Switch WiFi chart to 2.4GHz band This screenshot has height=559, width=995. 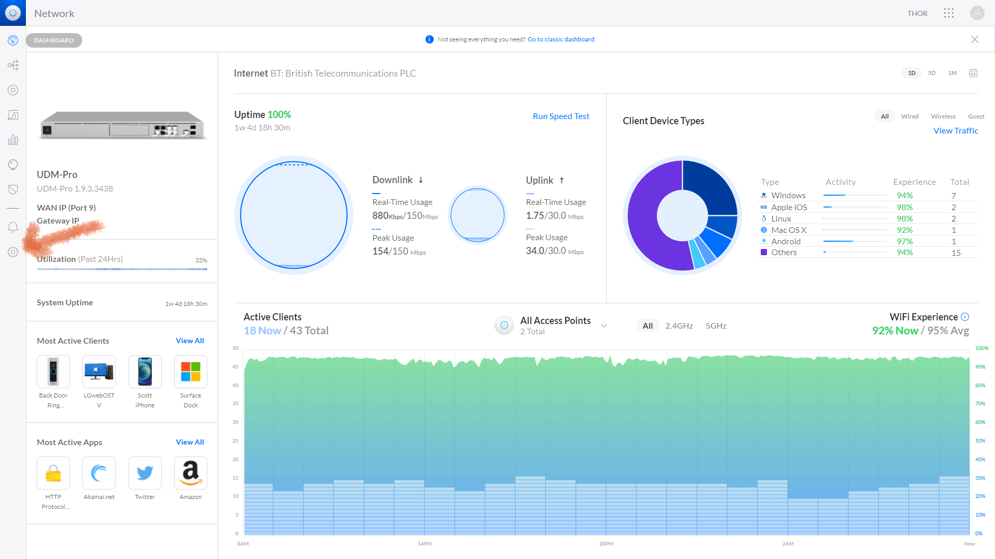[x=679, y=326]
